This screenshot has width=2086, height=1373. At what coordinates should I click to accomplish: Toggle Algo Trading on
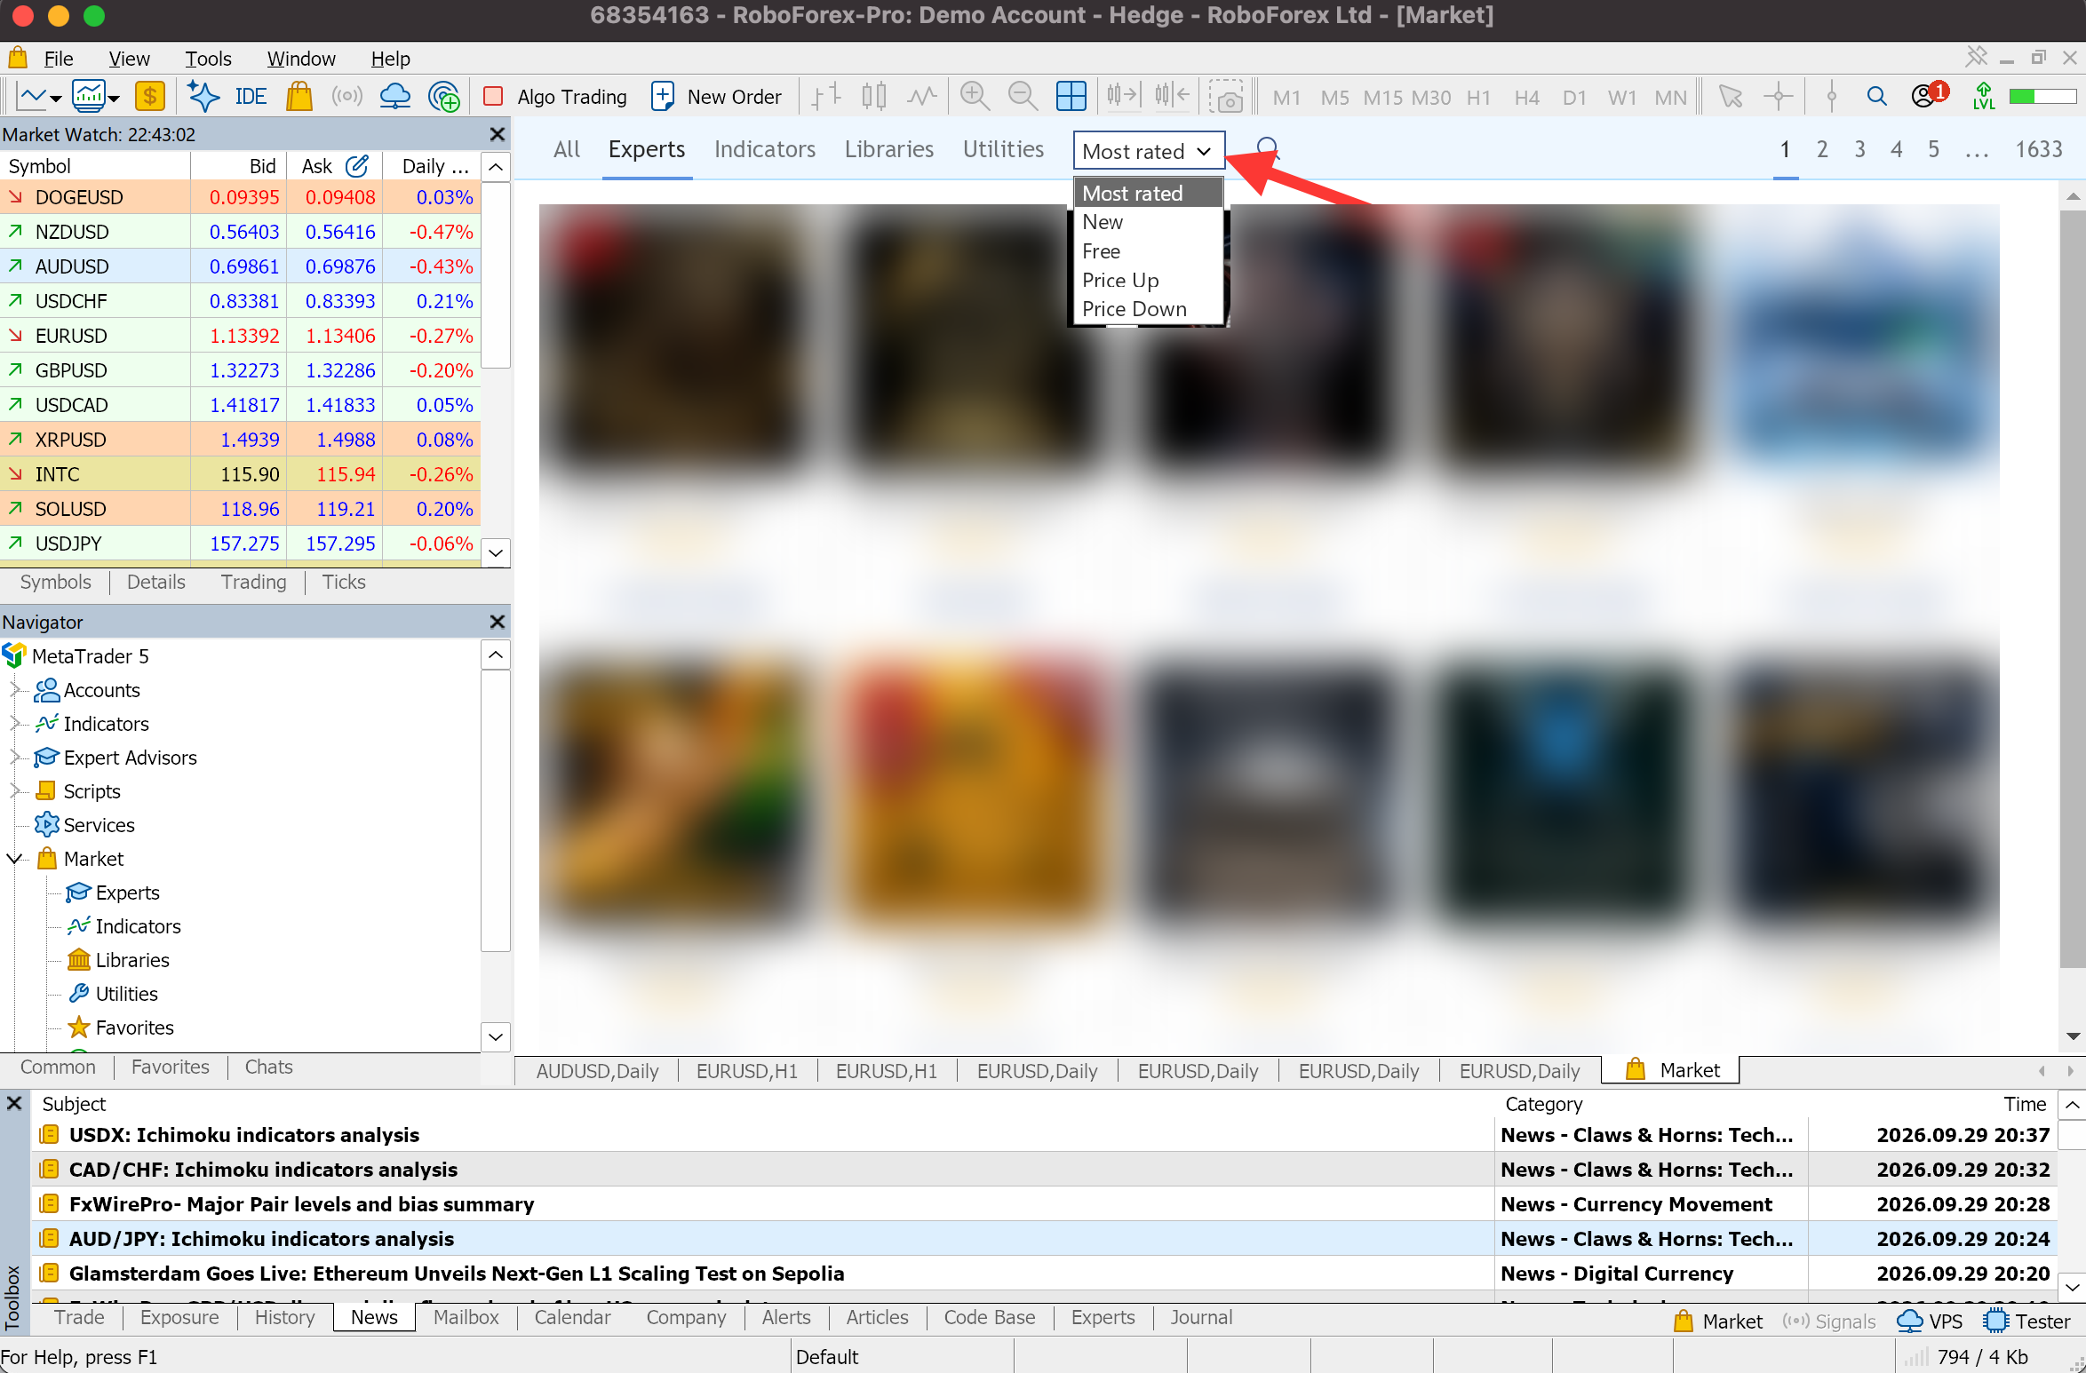[555, 96]
